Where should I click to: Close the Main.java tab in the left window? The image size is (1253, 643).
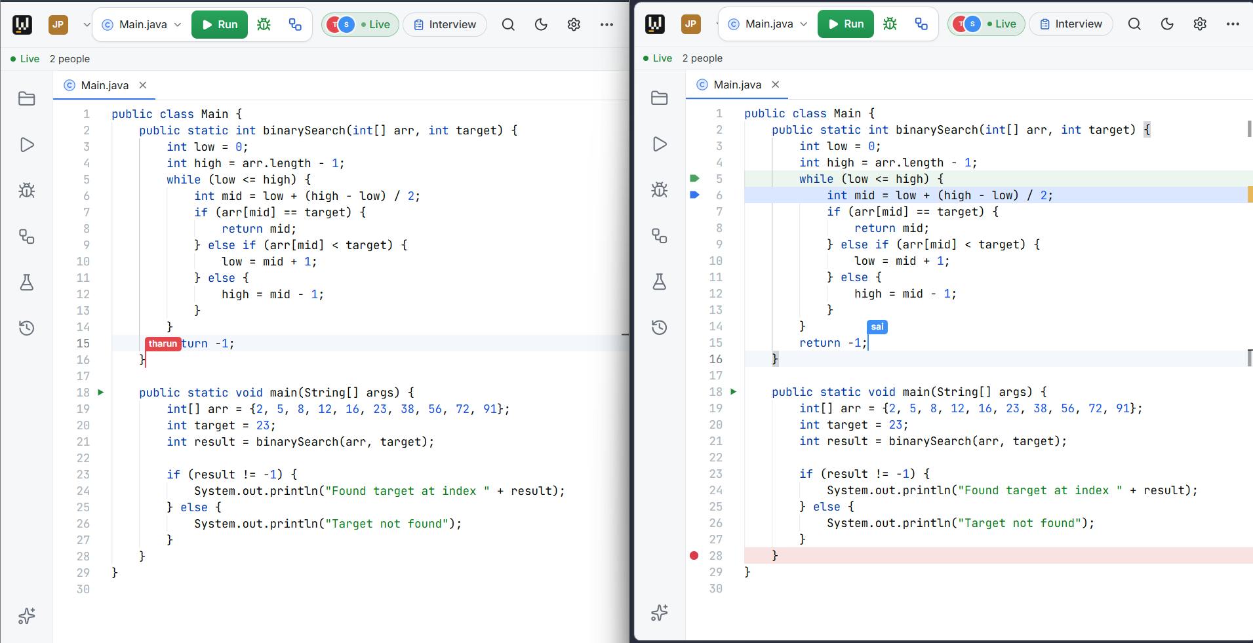[143, 85]
